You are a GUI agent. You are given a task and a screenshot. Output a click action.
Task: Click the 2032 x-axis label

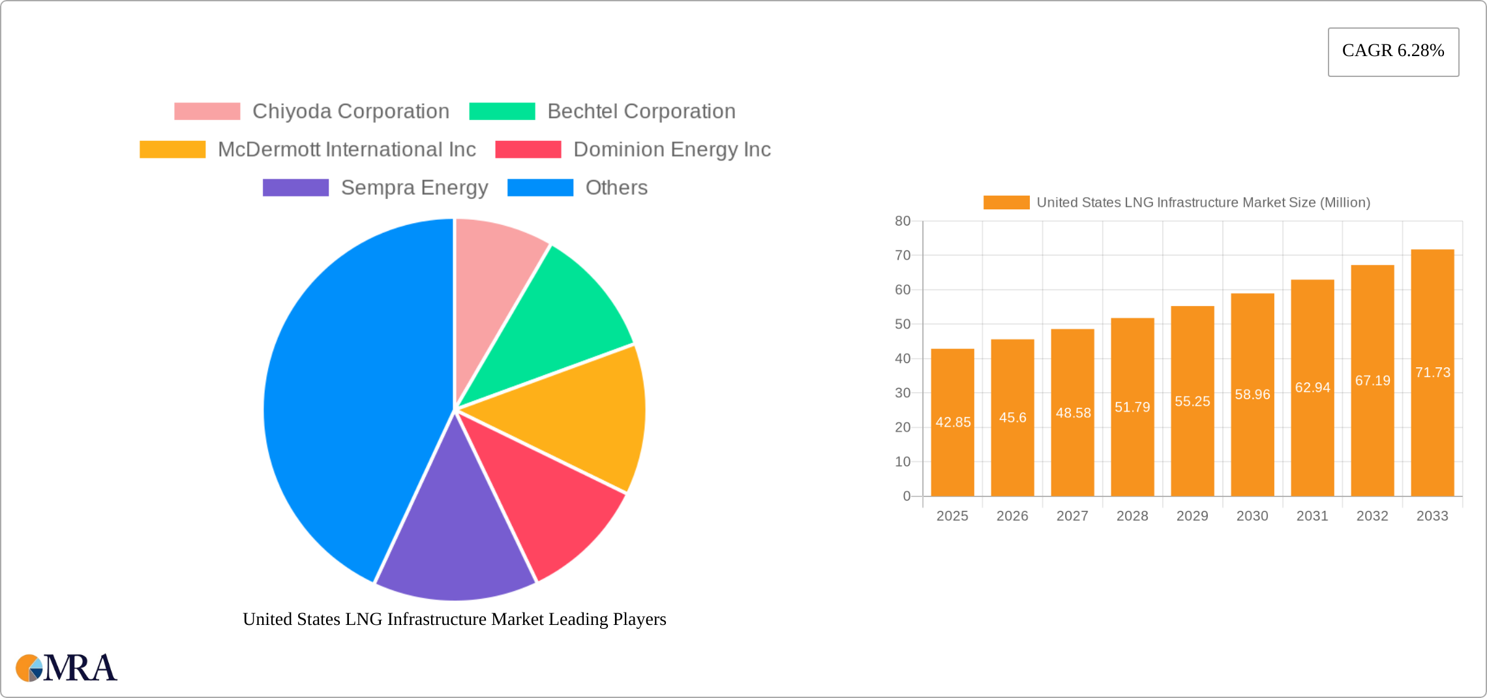coord(1373,516)
